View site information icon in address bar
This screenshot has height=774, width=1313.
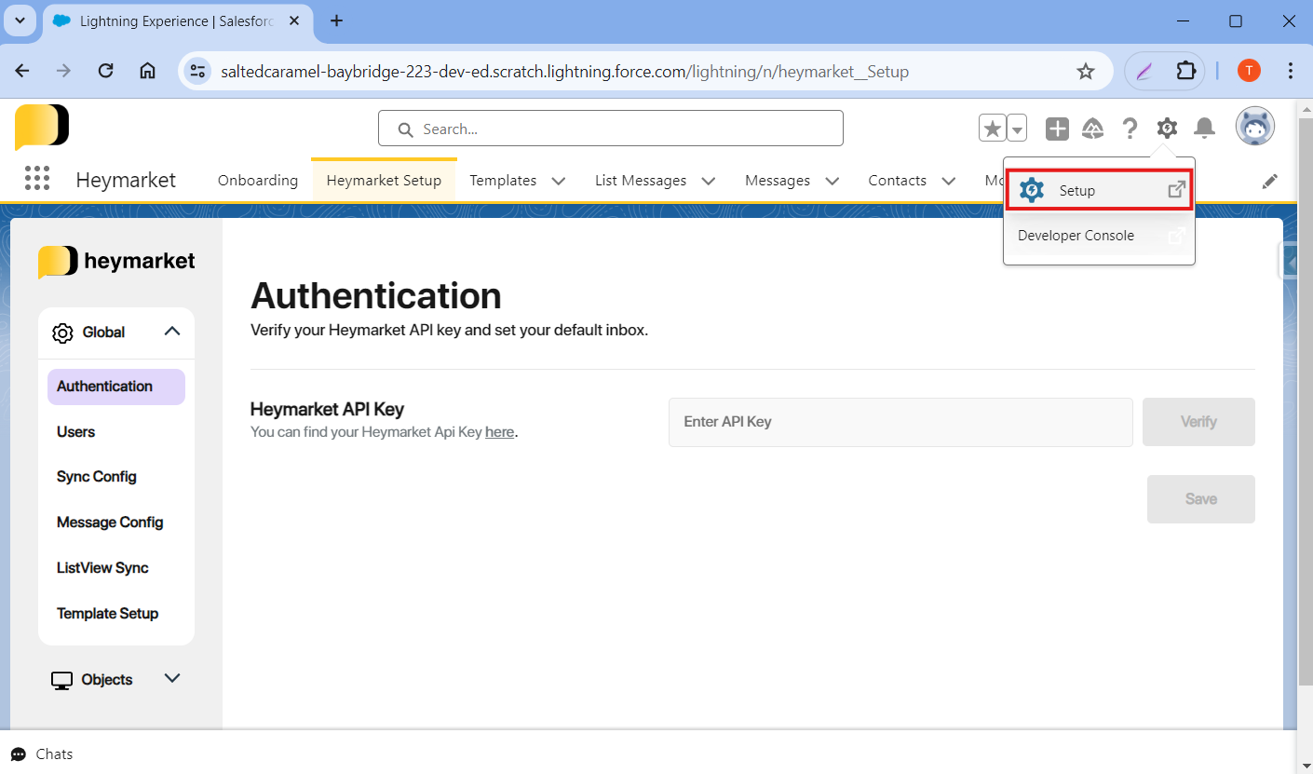coord(196,71)
